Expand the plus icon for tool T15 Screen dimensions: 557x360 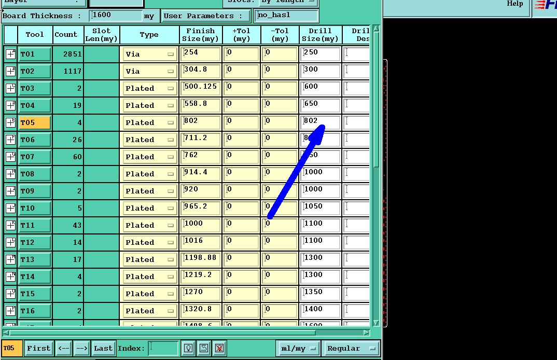pyautogui.click(x=10, y=294)
